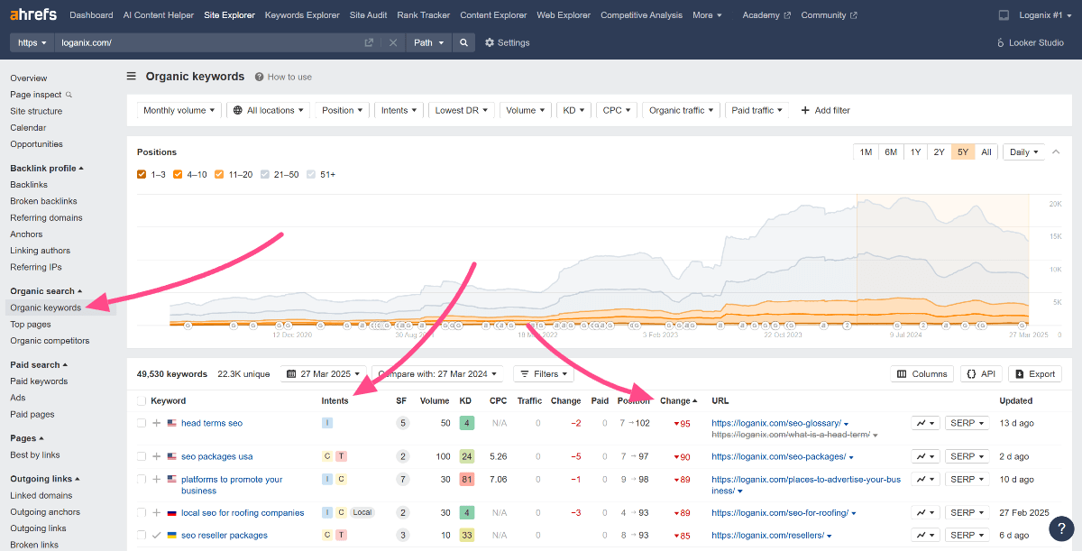Viewport: 1082px width, 551px height.
Task: Open Monthly volume dropdown
Action: pyautogui.click(x=179, y=110)
